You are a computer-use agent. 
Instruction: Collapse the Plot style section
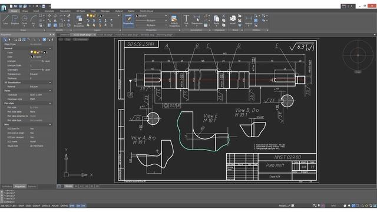(x=50, y=103)
